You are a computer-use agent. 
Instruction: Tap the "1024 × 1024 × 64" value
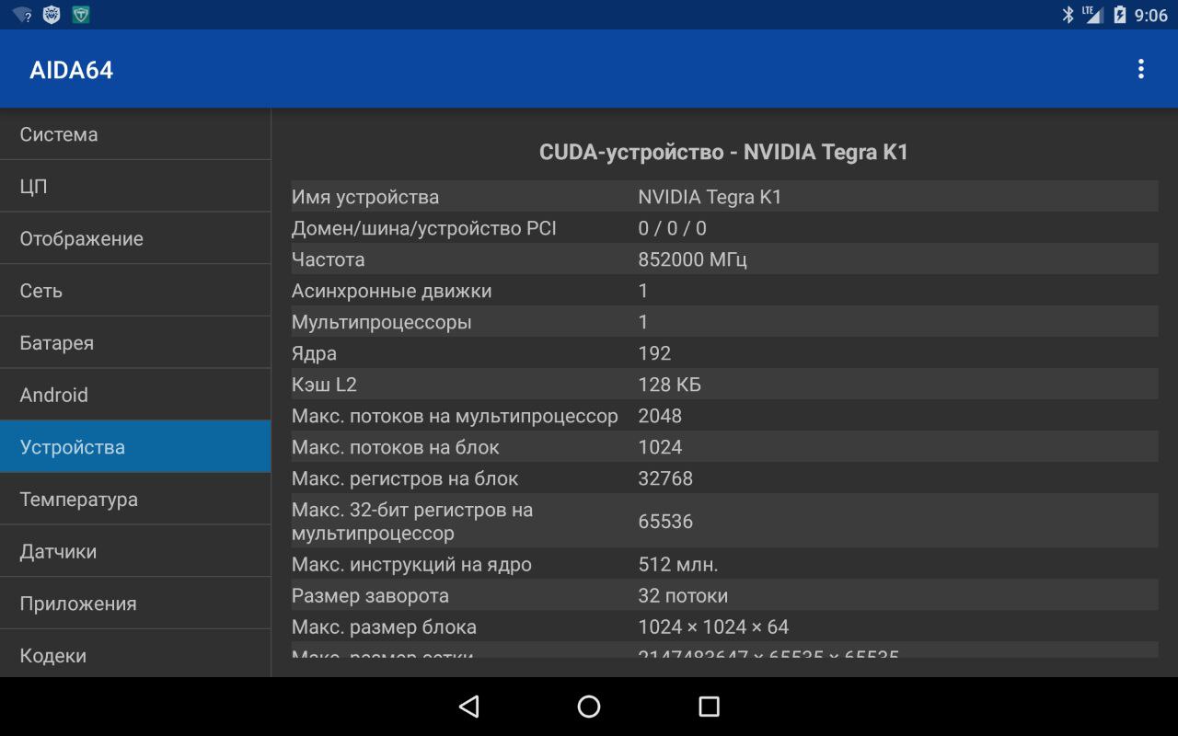[x=713, y=627]
